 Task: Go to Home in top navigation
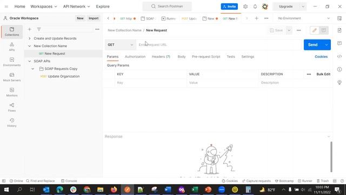[x=19, y=6]
